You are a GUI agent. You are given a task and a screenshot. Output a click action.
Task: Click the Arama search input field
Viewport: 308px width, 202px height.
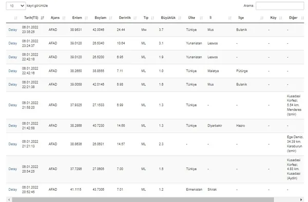click(x=280, y=6)
